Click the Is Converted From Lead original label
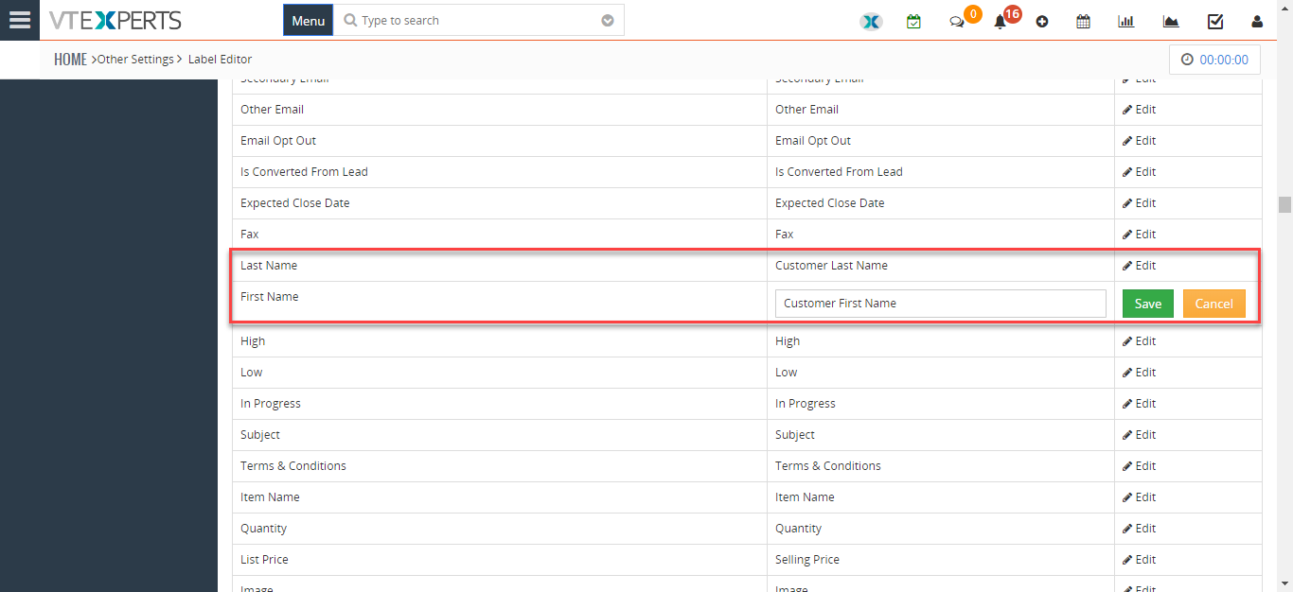Viewport: 1293px width, 592px height. point(304,172)
